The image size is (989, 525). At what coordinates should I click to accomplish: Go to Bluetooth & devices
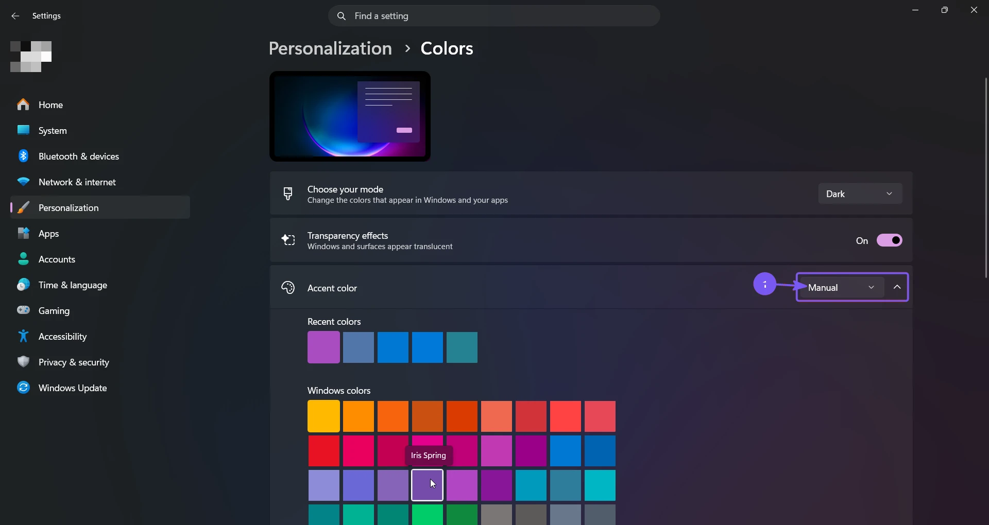(100, 156)
